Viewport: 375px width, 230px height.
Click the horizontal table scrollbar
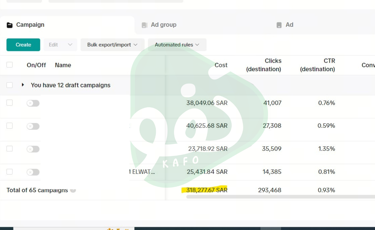pos(280,197)
